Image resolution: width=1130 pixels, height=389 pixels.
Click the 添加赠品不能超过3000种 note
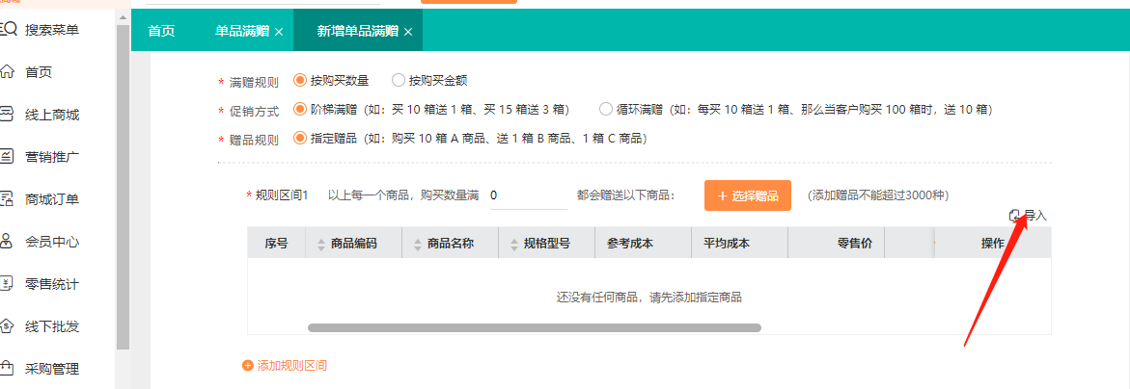(878, 194)
